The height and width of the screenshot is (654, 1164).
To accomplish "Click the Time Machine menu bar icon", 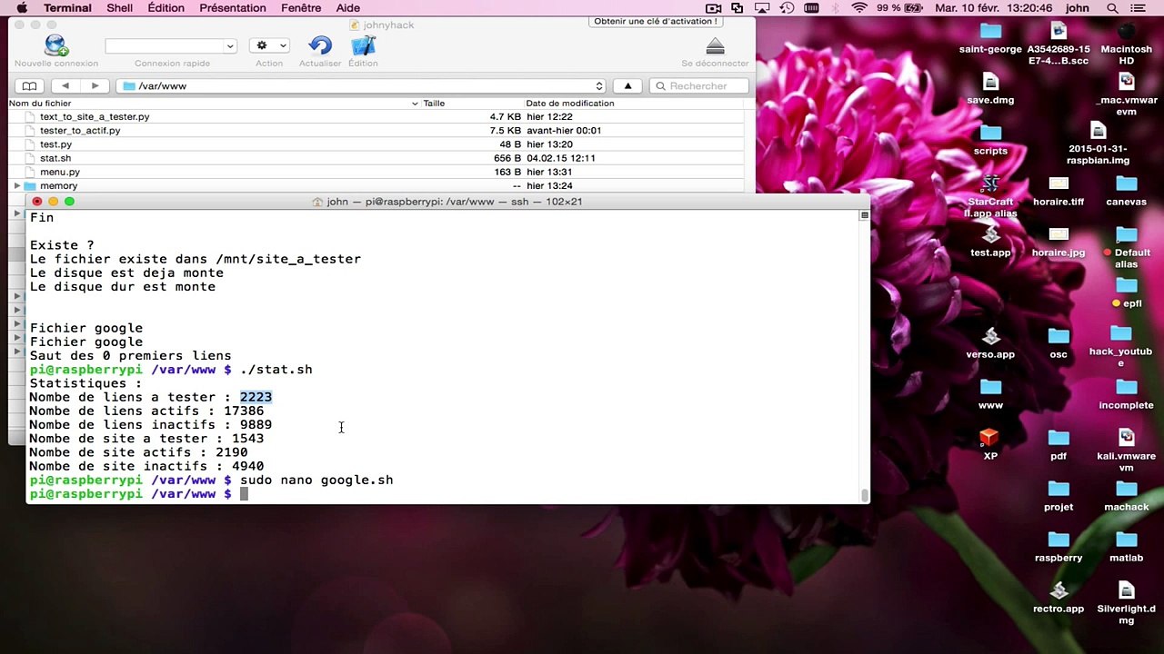I will tap(787, 8).
